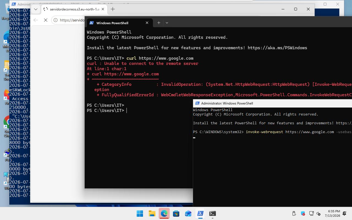This screenshot has height=220, width=352.
Task: Close the Windows PowerShell terminal tab
Action: [x=147, y=23]
